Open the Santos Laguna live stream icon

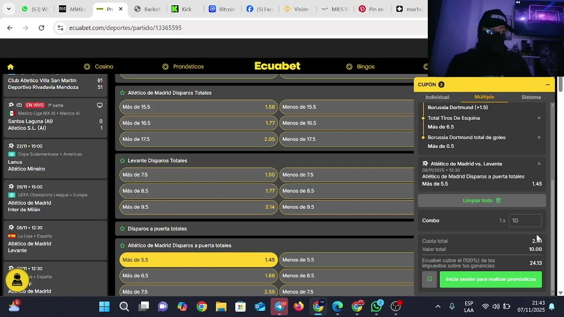[100, 105]
